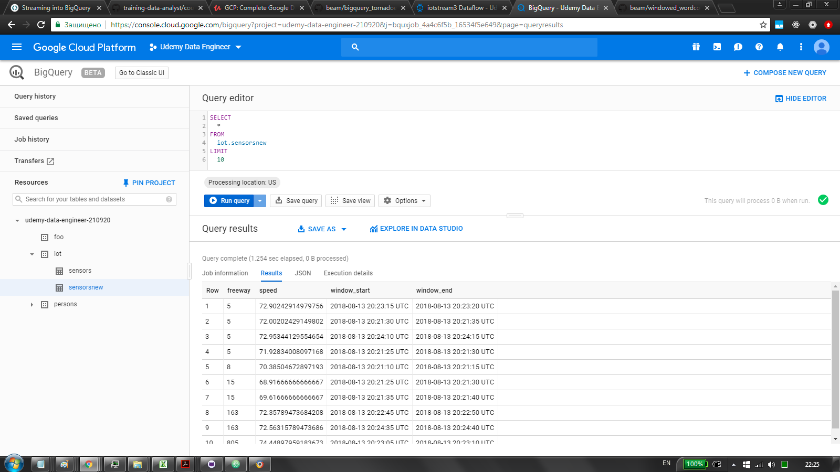Screen dimensions: 840x472
Task: Open the feedback alert icon
Action: click(738, 47)
